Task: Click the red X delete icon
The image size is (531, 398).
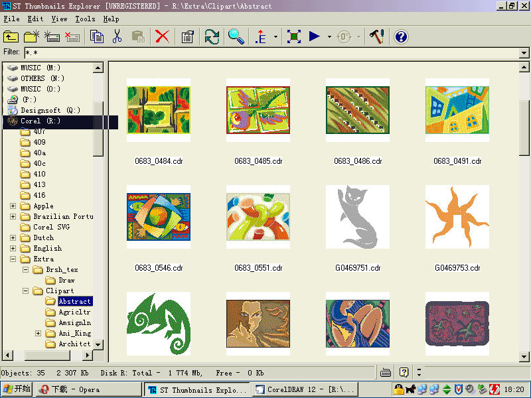Action: pos(162,36)
